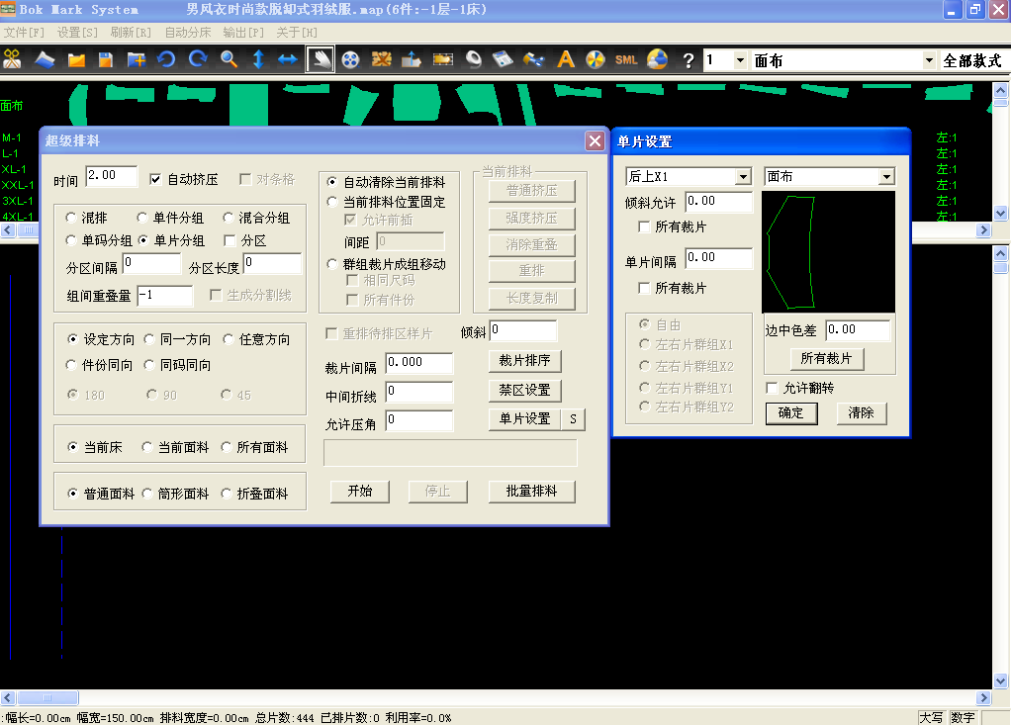The height and width of the screenshot is (725, 1011).
Task: Click the 时间 input field
Action: (x=112, y=176)
